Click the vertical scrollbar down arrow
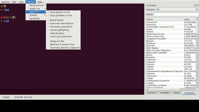Viewport: 199px width, 112px height. (x=197, y=87)
